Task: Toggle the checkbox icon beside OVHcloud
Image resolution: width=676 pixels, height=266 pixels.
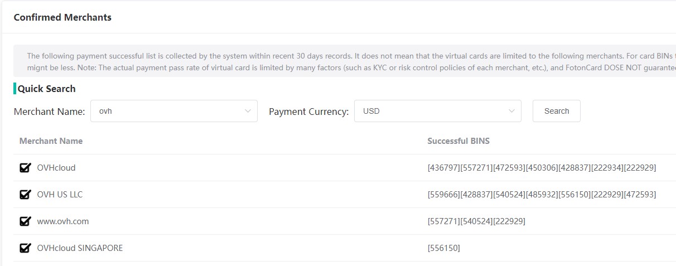Action: tap(25, 167)
